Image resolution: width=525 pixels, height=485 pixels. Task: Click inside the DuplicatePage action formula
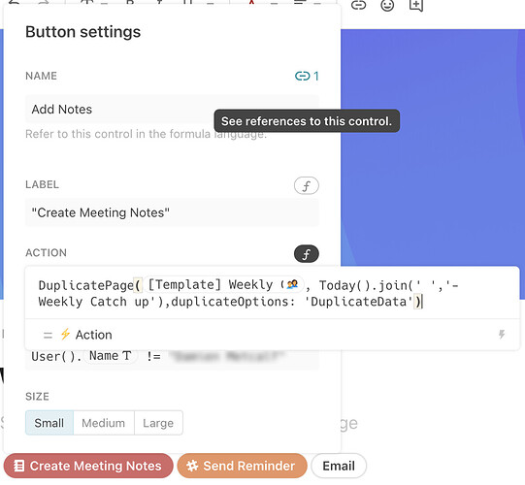272,293
